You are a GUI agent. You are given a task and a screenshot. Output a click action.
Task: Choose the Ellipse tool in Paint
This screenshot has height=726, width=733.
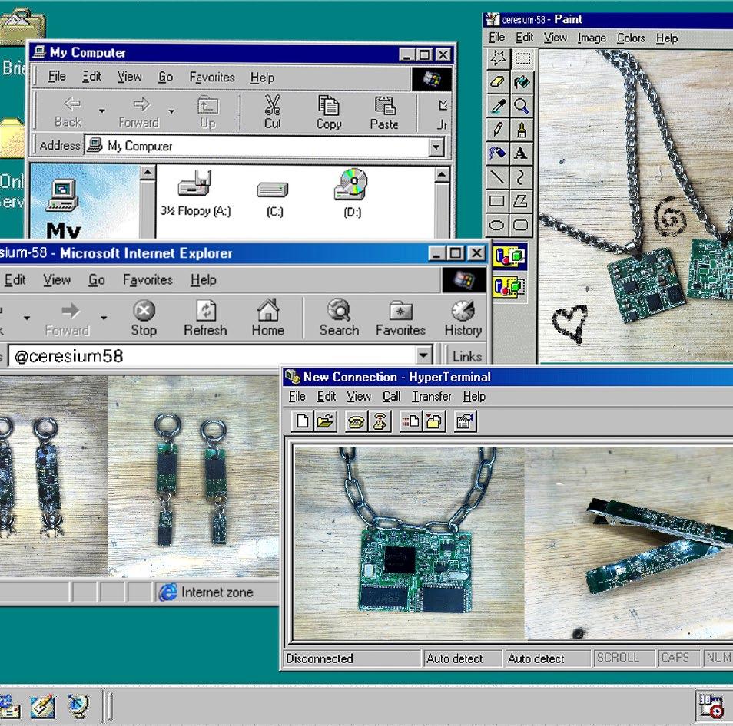pyautogui.click(x=497, y=225)
